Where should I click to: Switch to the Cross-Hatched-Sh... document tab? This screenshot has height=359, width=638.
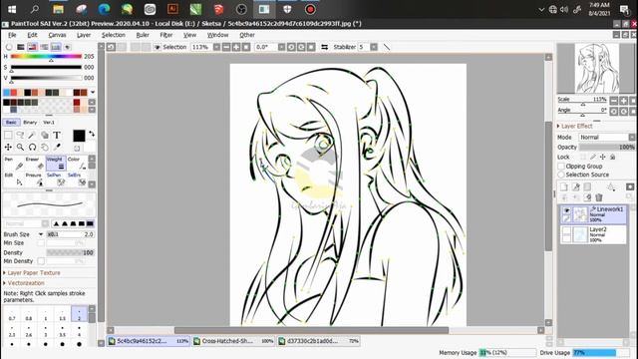233,341
